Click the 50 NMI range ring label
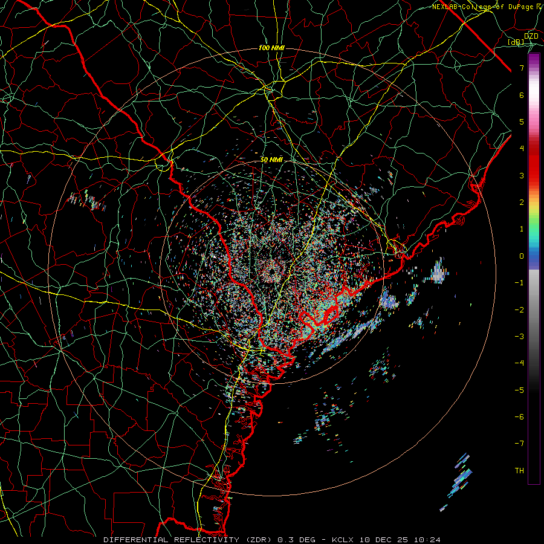Screen dimensions: 544x544 [x=271, y=160]
